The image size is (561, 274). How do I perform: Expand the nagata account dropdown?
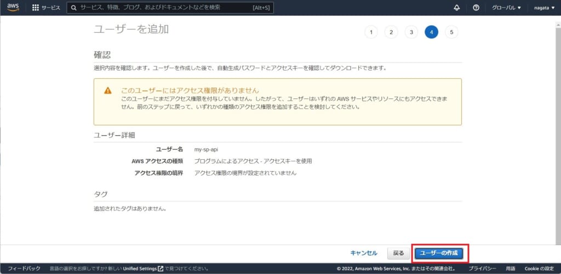543,8
